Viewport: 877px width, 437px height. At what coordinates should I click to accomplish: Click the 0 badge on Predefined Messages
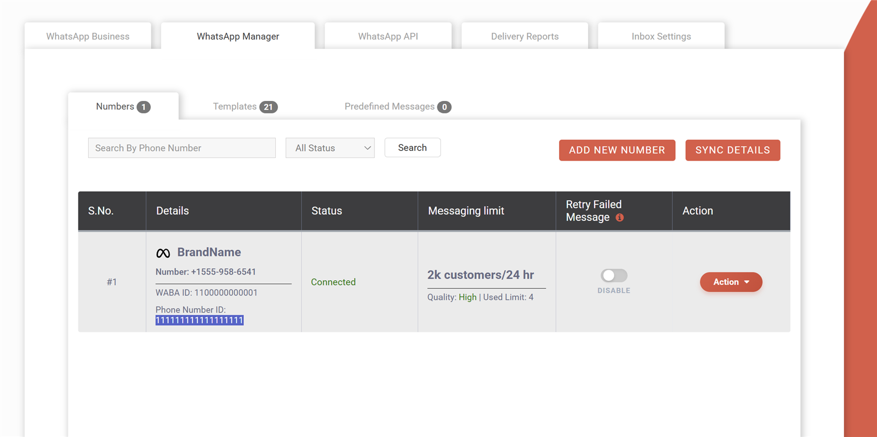tap(445, 107)
